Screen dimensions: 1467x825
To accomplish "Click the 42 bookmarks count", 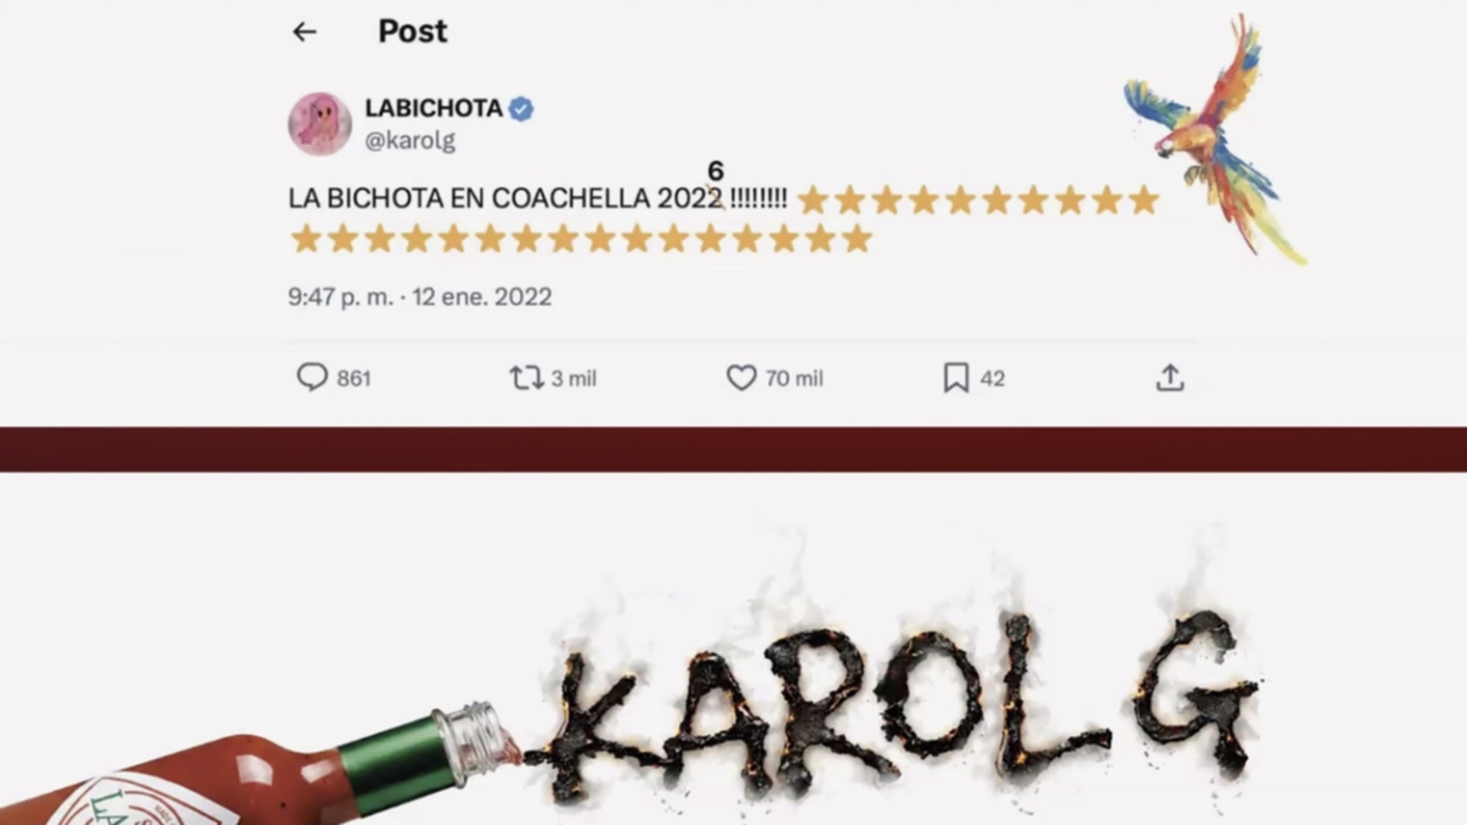I will pyautogui.click(x=992, y=378).
